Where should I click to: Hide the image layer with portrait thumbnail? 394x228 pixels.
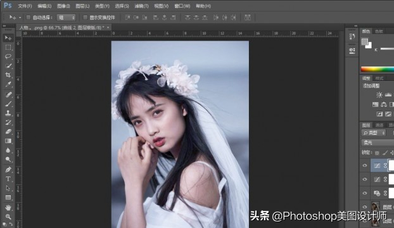click(365, 207)
